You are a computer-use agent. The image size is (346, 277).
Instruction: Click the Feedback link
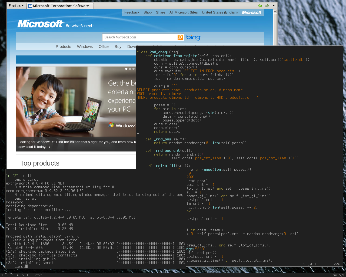point(132,12)
